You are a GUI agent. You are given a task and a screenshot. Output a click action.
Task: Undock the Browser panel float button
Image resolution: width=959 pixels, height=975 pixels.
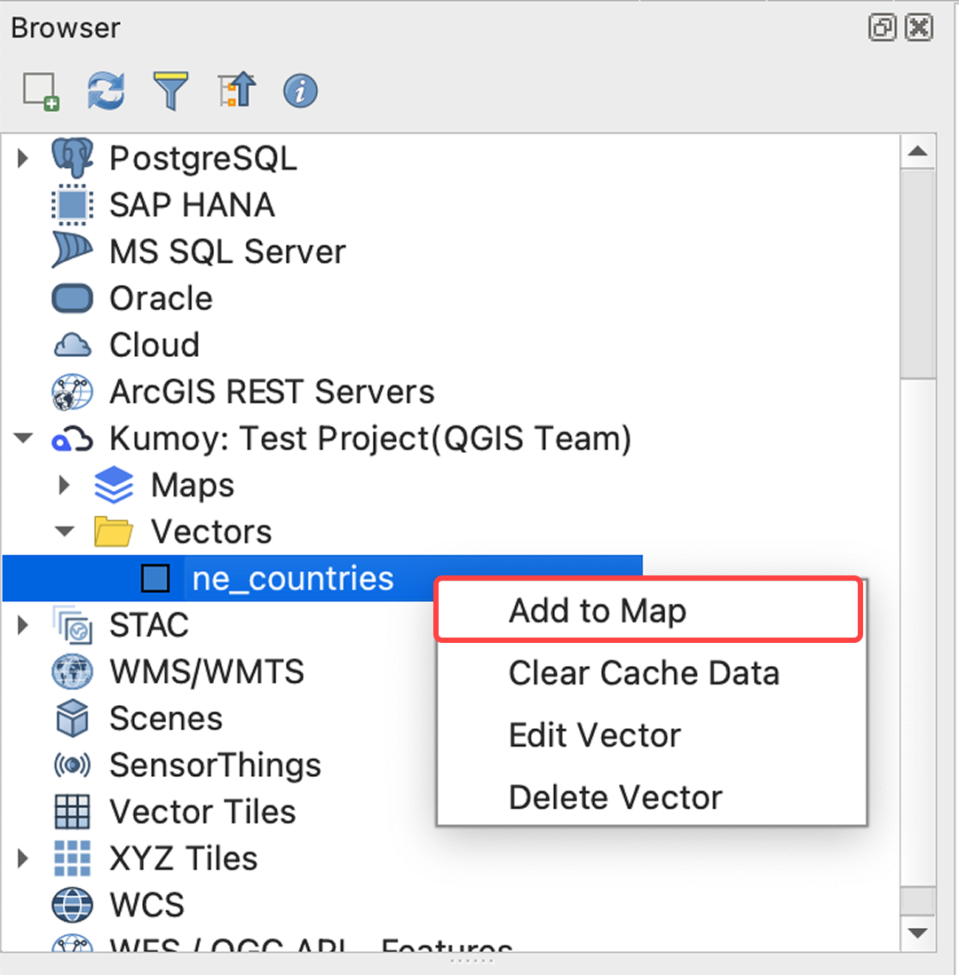882,28
